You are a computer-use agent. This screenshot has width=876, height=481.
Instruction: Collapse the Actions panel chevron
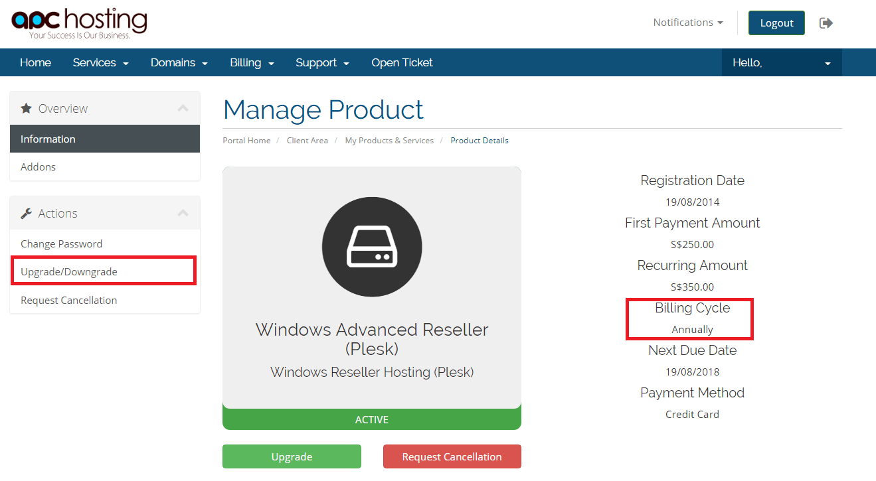183,213
